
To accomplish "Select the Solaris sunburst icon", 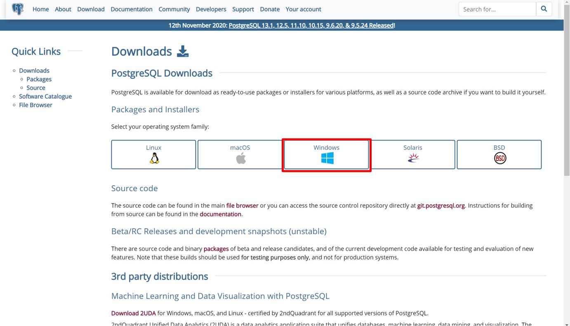I will [413, 158].
